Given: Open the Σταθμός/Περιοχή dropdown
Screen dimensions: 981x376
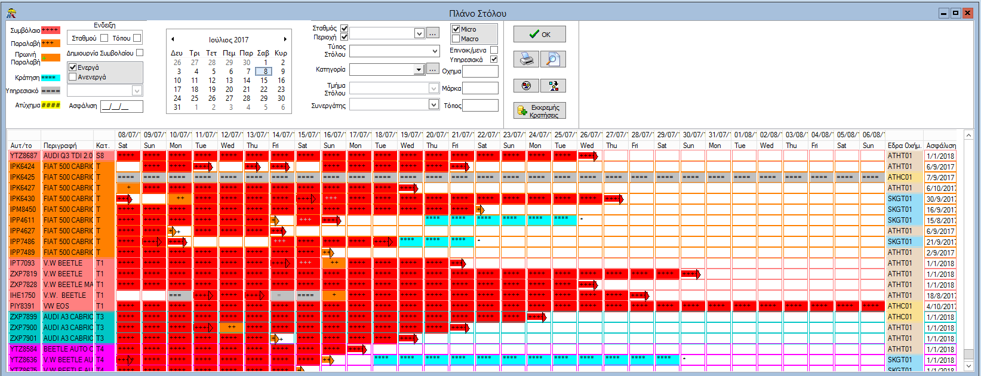Looking at the screenshot, I should point(419,33).
